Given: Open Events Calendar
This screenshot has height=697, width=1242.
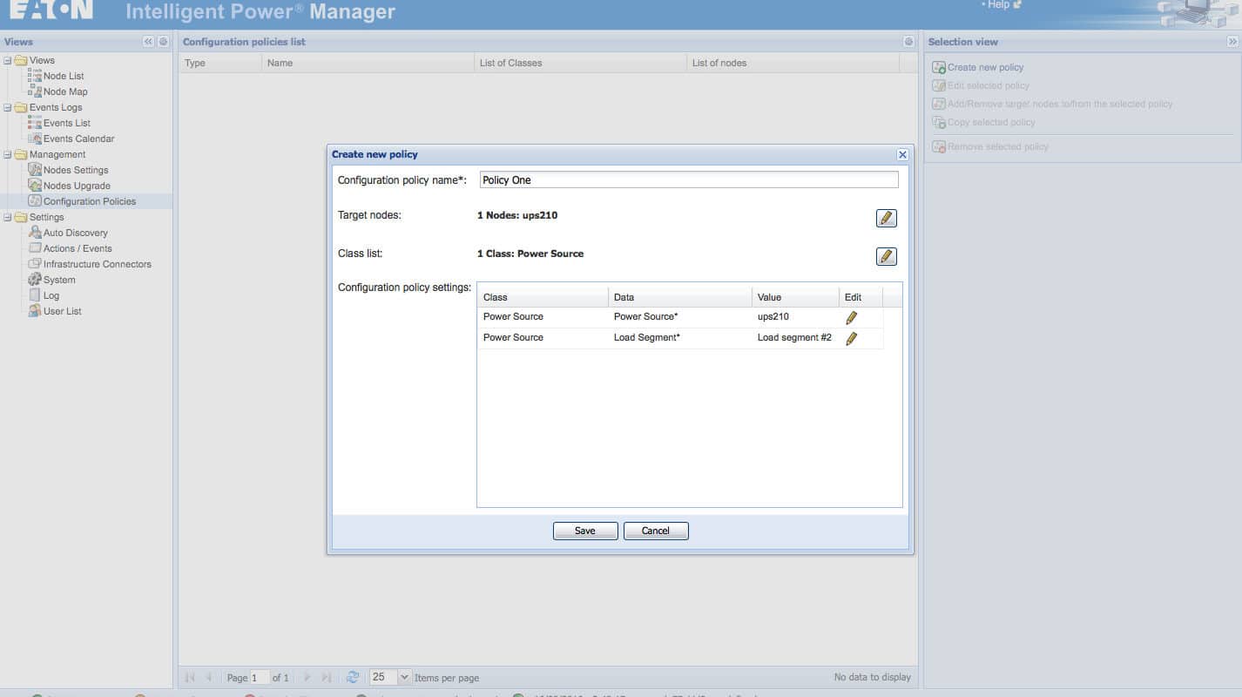Looking at the screenshot, I should click(x=78, y=139).
